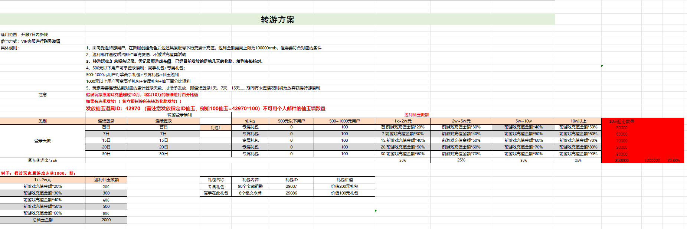Select the 原充值返比/rmb row label

[42, 160]
